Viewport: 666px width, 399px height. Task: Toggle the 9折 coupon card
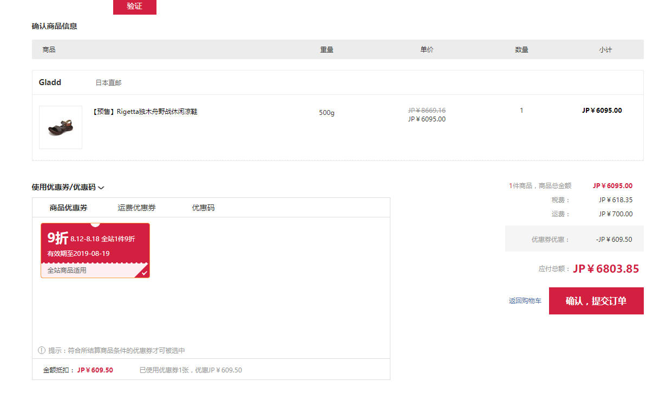tap(95, 250)
